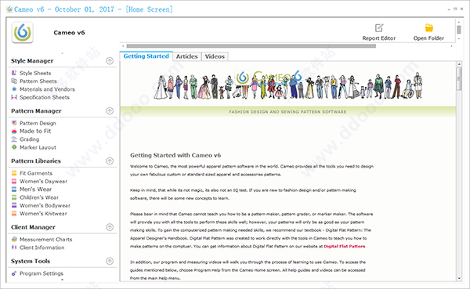Browse the Women's Knitwear library

tap(43, 214)
